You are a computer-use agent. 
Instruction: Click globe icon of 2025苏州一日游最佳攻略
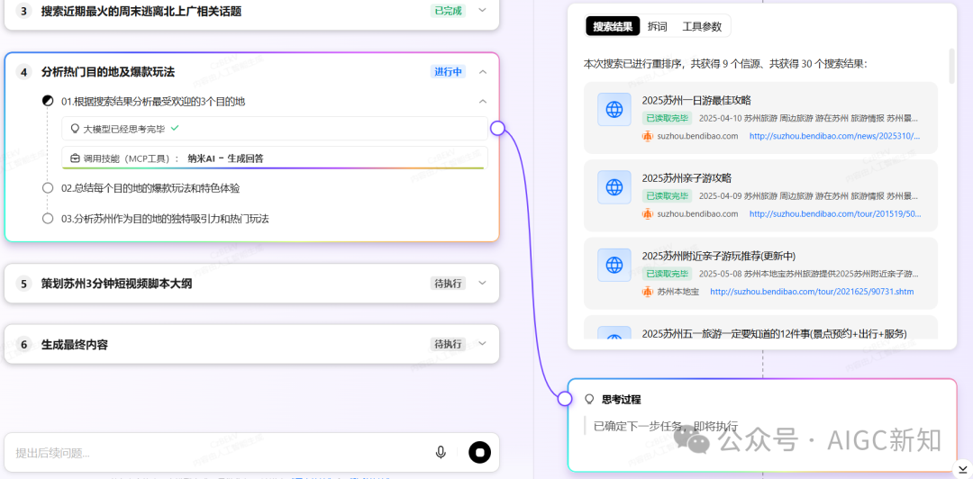click(x=614, y=110)
